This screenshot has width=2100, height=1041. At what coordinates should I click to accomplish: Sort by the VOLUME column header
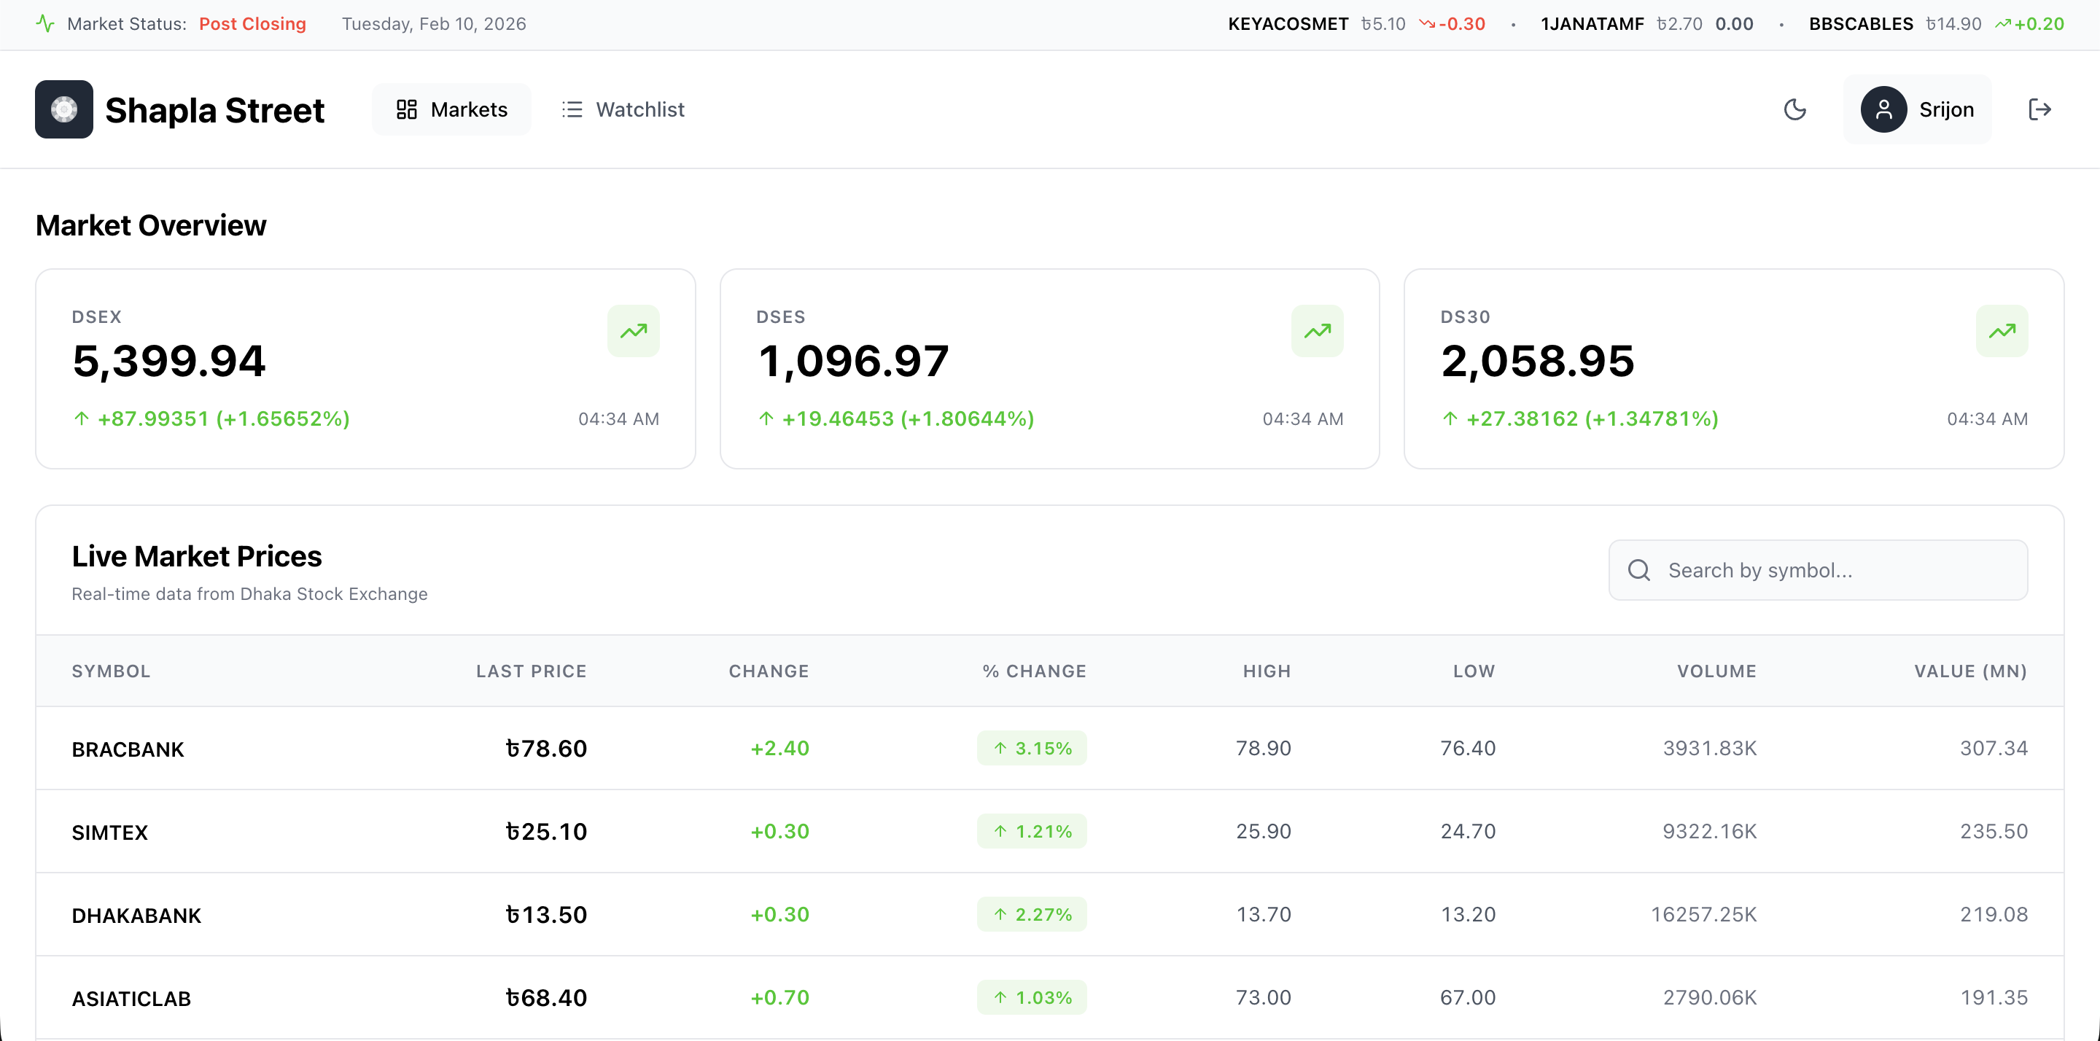pos(1716,671)
